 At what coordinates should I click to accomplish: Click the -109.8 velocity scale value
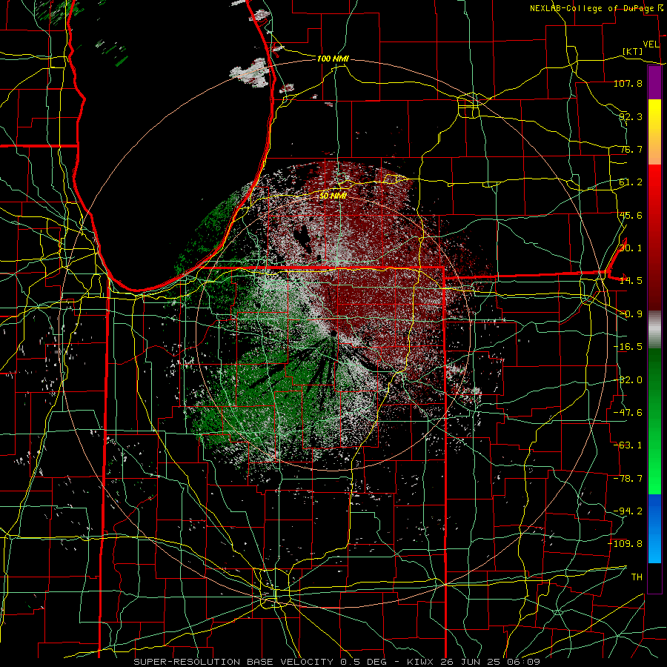(625, 544)
